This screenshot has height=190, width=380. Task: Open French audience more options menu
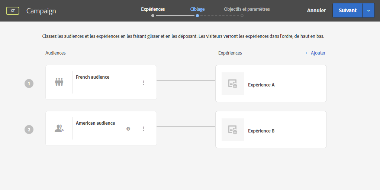144,83
